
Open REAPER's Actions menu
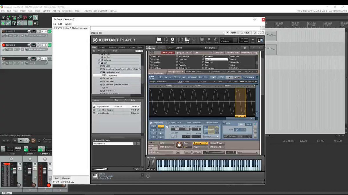pos(56,11)
